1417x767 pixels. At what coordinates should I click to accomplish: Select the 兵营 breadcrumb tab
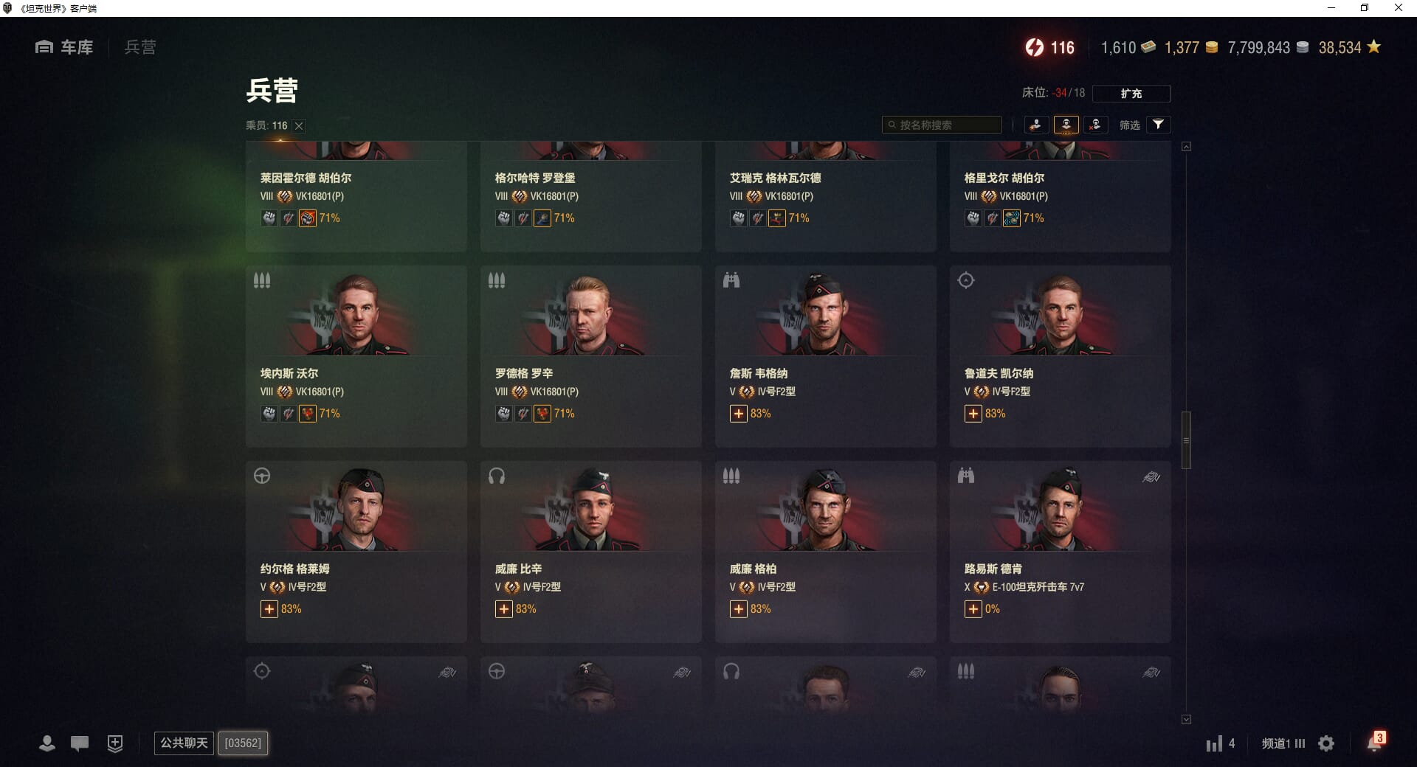140,47
